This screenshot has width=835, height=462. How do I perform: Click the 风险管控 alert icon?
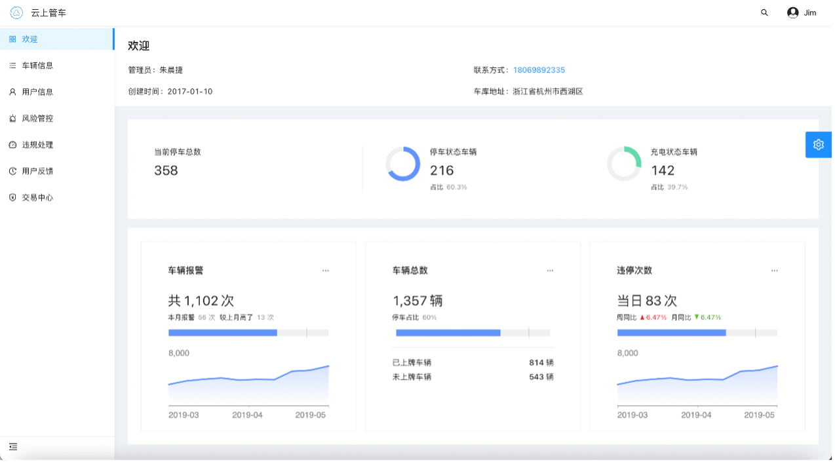(x=12, y=119)
